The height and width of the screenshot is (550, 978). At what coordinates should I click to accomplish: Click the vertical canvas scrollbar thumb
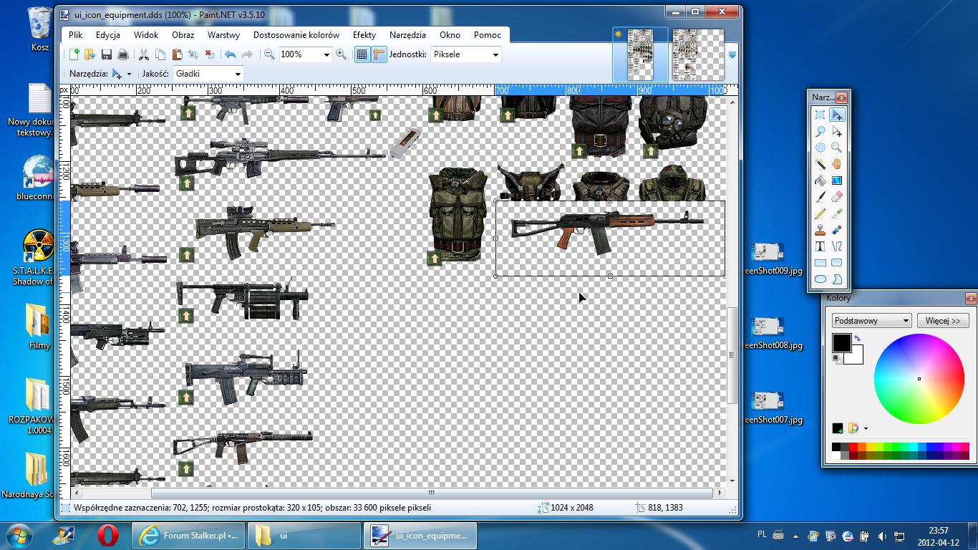pos(732,355)
